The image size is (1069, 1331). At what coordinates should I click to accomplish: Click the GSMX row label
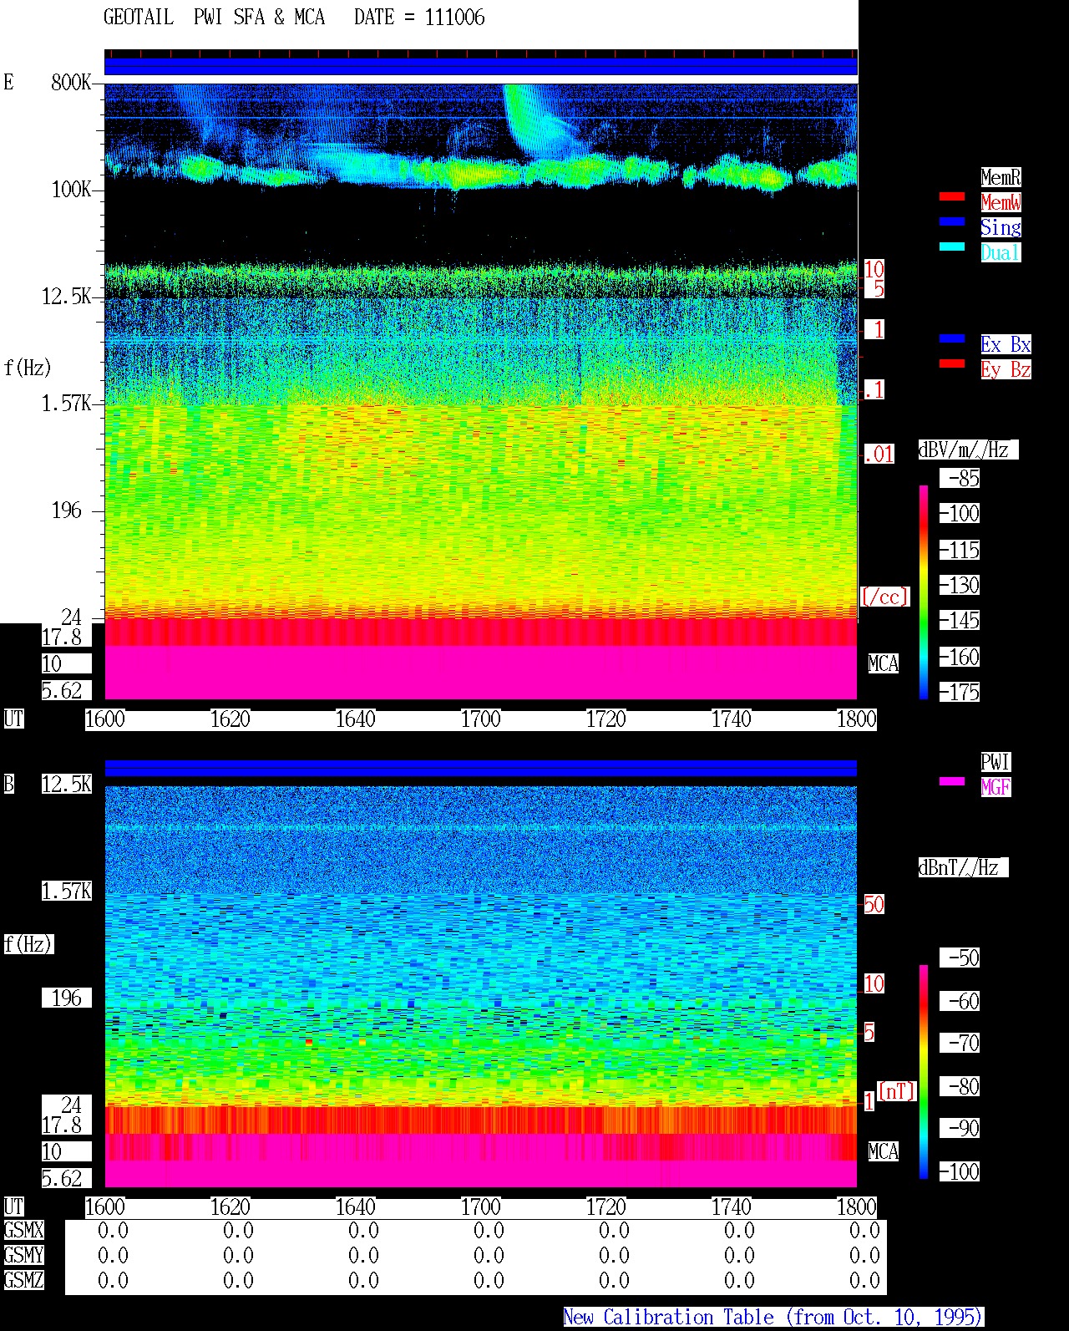tap(23, 1231)
